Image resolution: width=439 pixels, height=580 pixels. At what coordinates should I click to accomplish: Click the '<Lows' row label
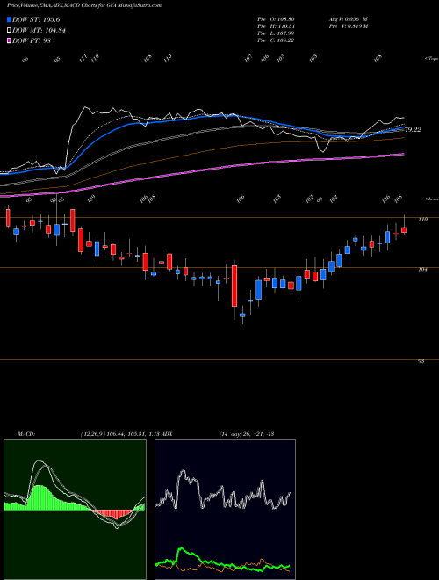click(431, 199)
